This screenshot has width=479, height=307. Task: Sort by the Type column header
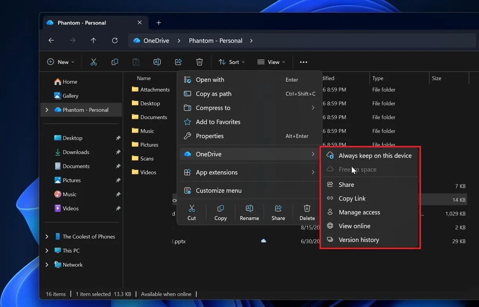(378, 78)
